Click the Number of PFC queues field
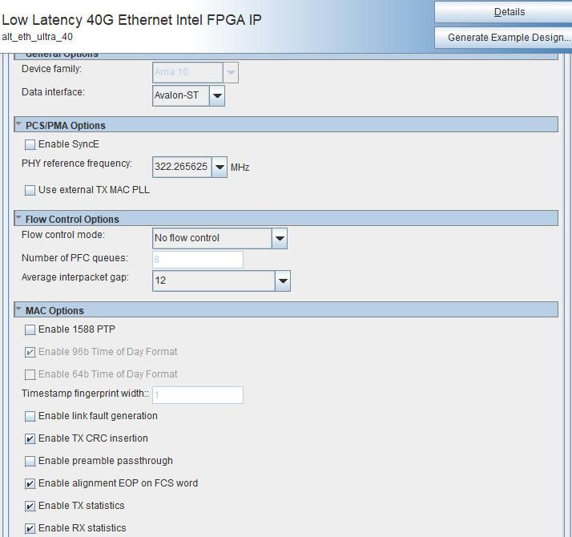Screen dimensions: 572x537 tap(198, 260)
